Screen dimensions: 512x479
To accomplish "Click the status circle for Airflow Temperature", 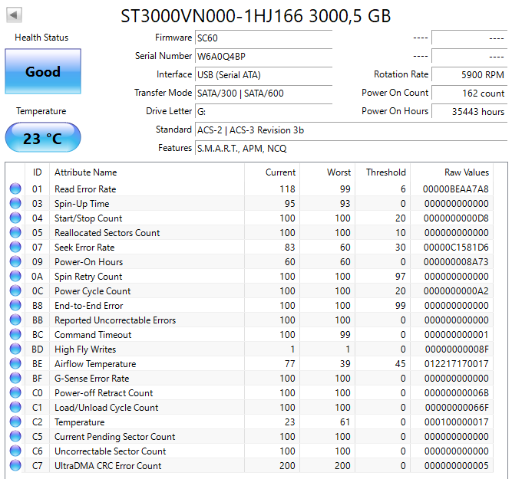I will (15, 364).
